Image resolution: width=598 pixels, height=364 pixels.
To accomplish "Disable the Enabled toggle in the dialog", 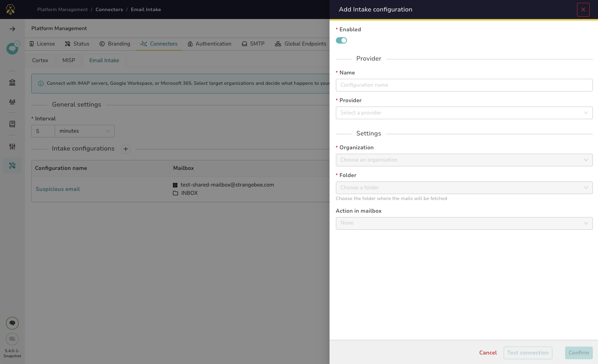I will click(341, 40).
